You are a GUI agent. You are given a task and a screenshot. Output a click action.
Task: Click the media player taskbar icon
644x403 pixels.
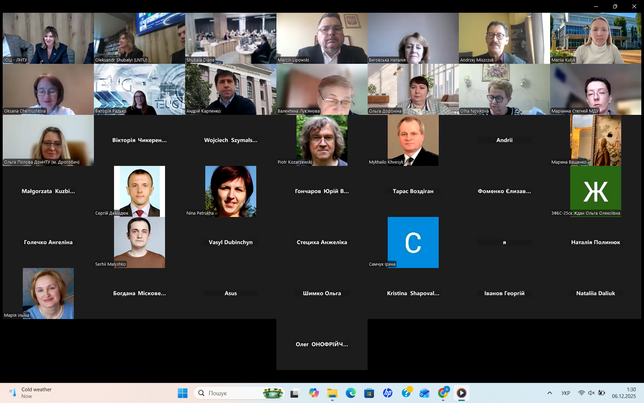pyautogui.click(x=462, y=393)
